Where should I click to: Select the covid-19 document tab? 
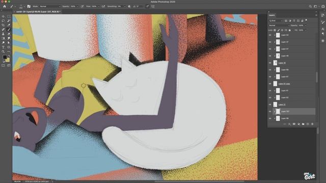[x=38, y=12]
